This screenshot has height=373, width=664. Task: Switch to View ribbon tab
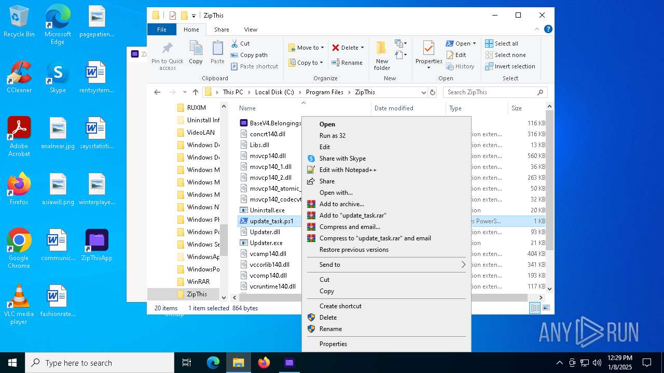(x=251, y=30)
